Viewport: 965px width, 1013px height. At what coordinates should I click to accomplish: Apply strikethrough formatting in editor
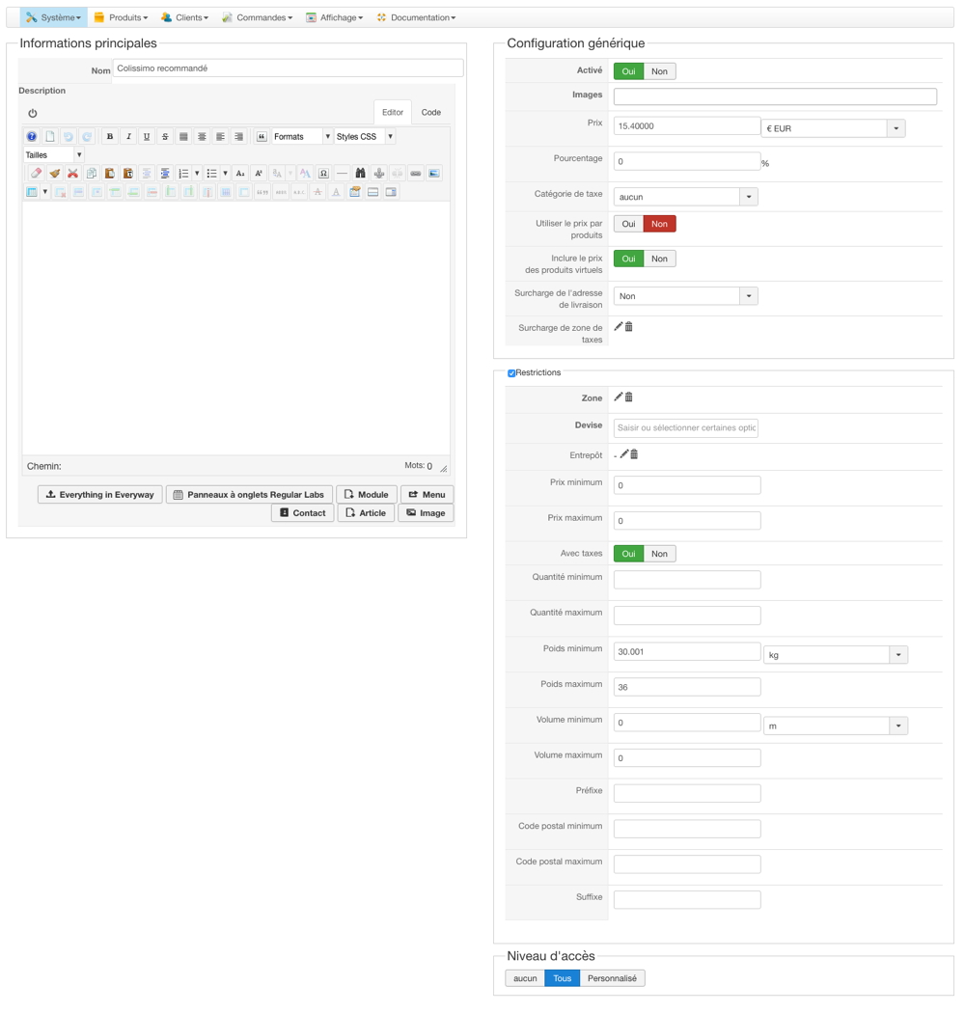[165, 136]
